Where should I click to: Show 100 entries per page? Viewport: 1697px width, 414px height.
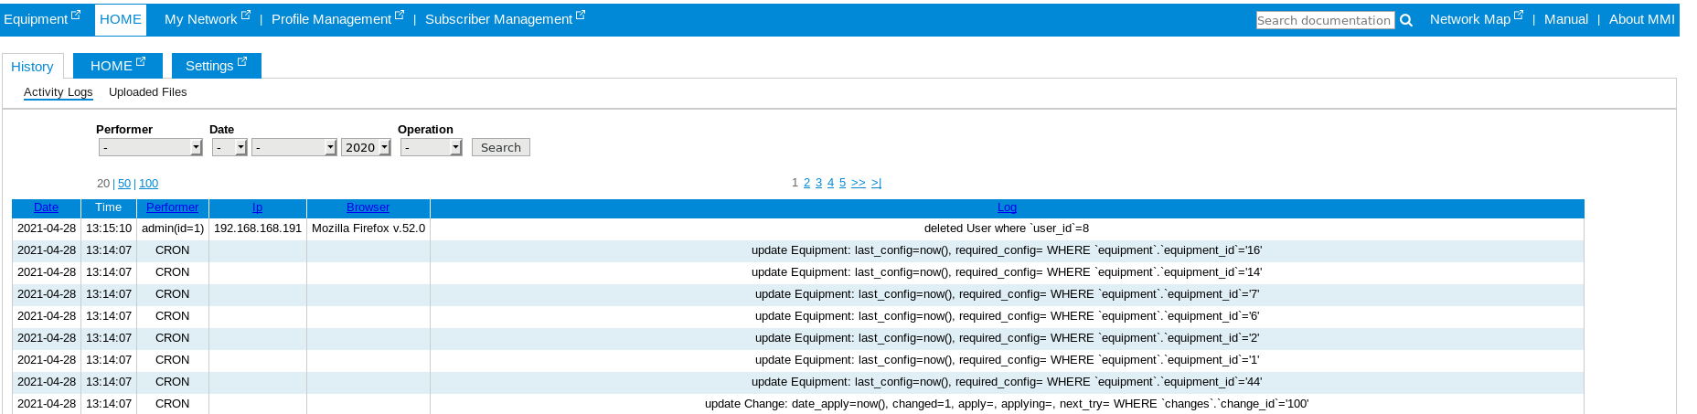point(148,184)
